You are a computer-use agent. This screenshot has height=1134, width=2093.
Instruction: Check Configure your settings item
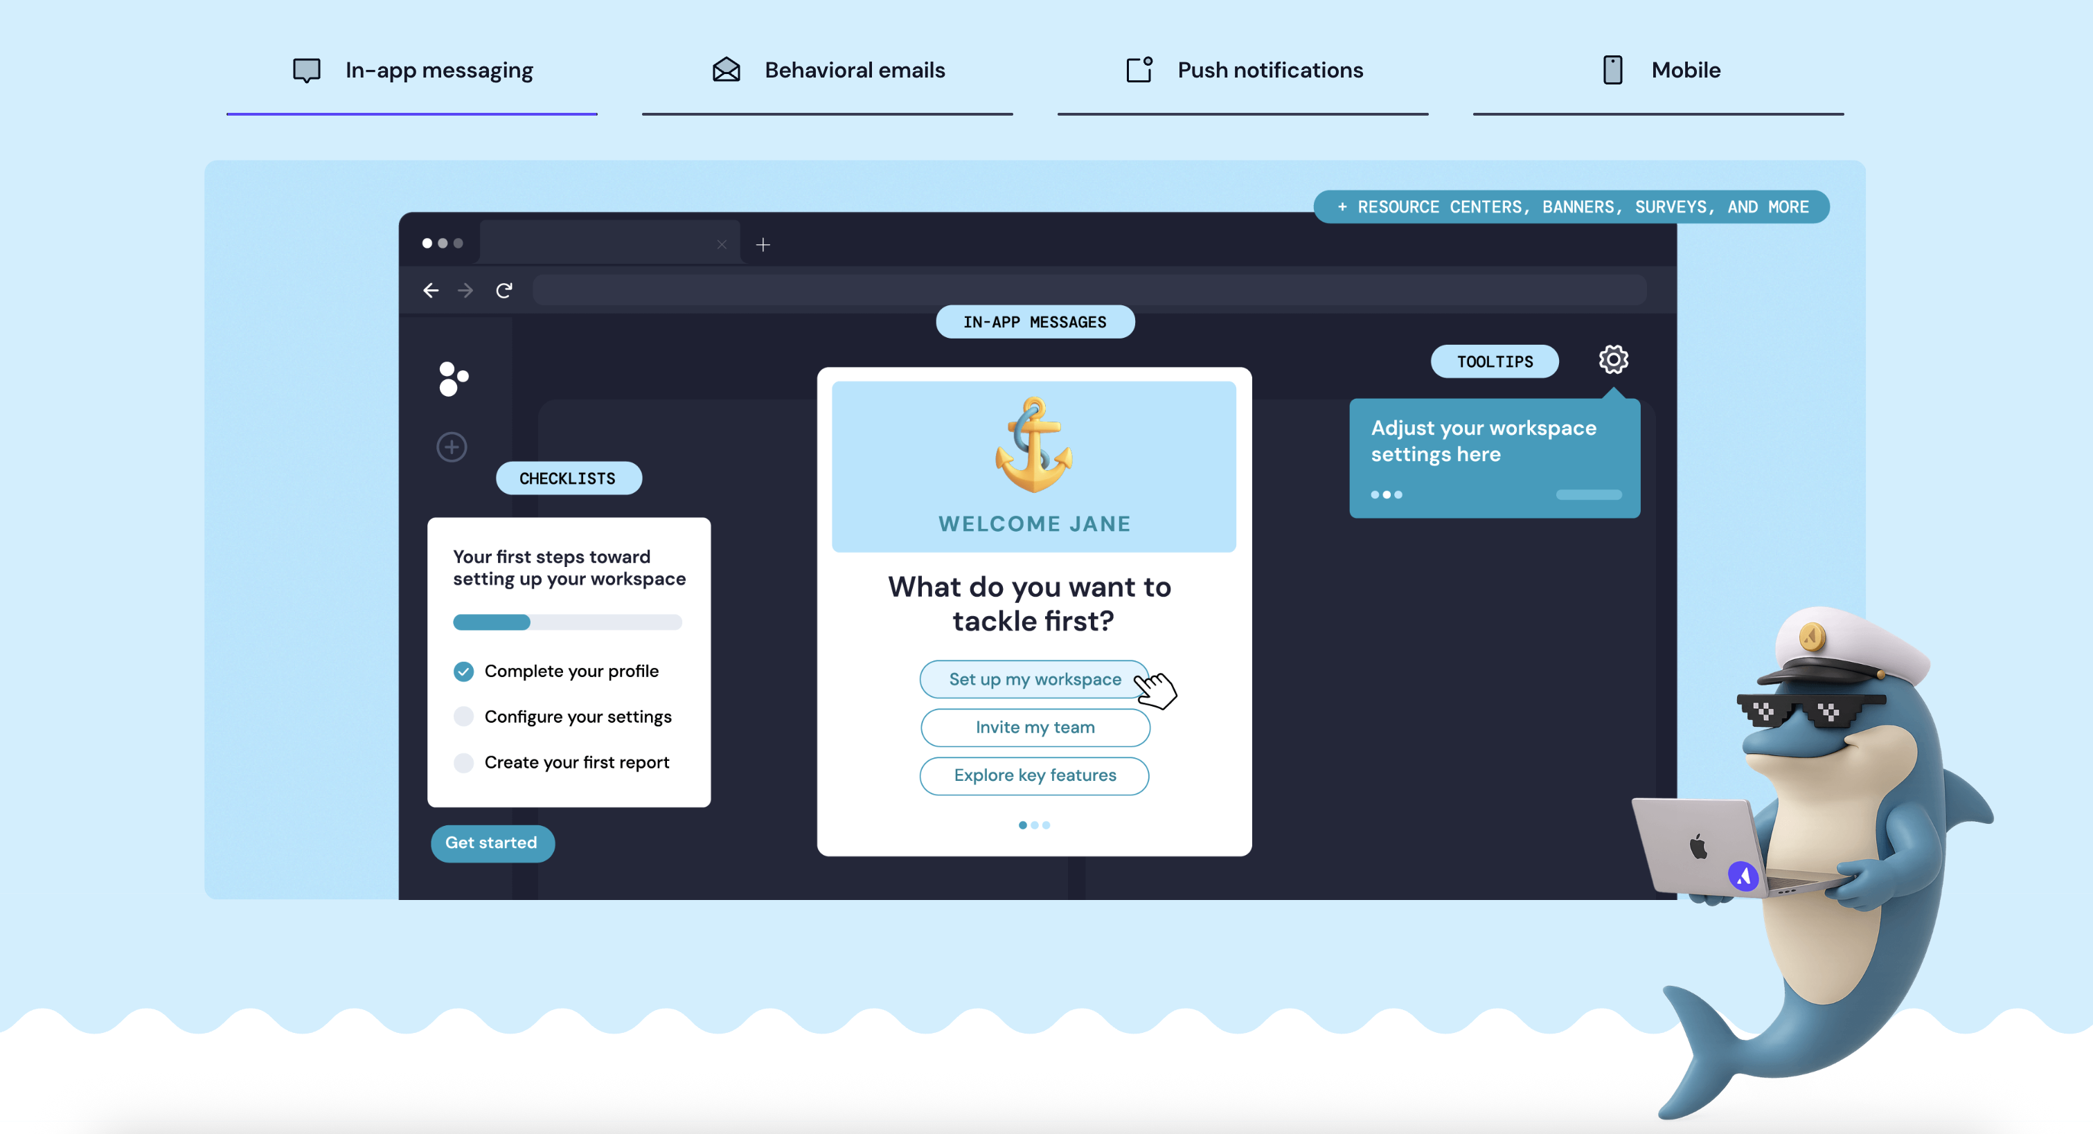coord(463,717)
